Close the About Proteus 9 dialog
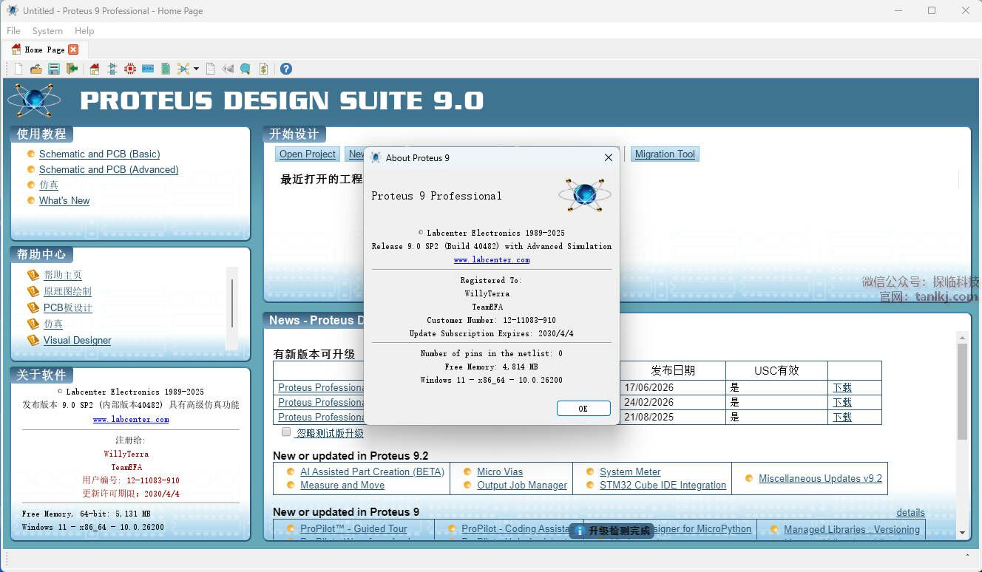The width and height of the screenshot is (982, 572). 609,157
